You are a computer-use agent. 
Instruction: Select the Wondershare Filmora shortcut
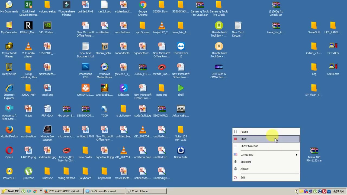click(x=66, y=9)
